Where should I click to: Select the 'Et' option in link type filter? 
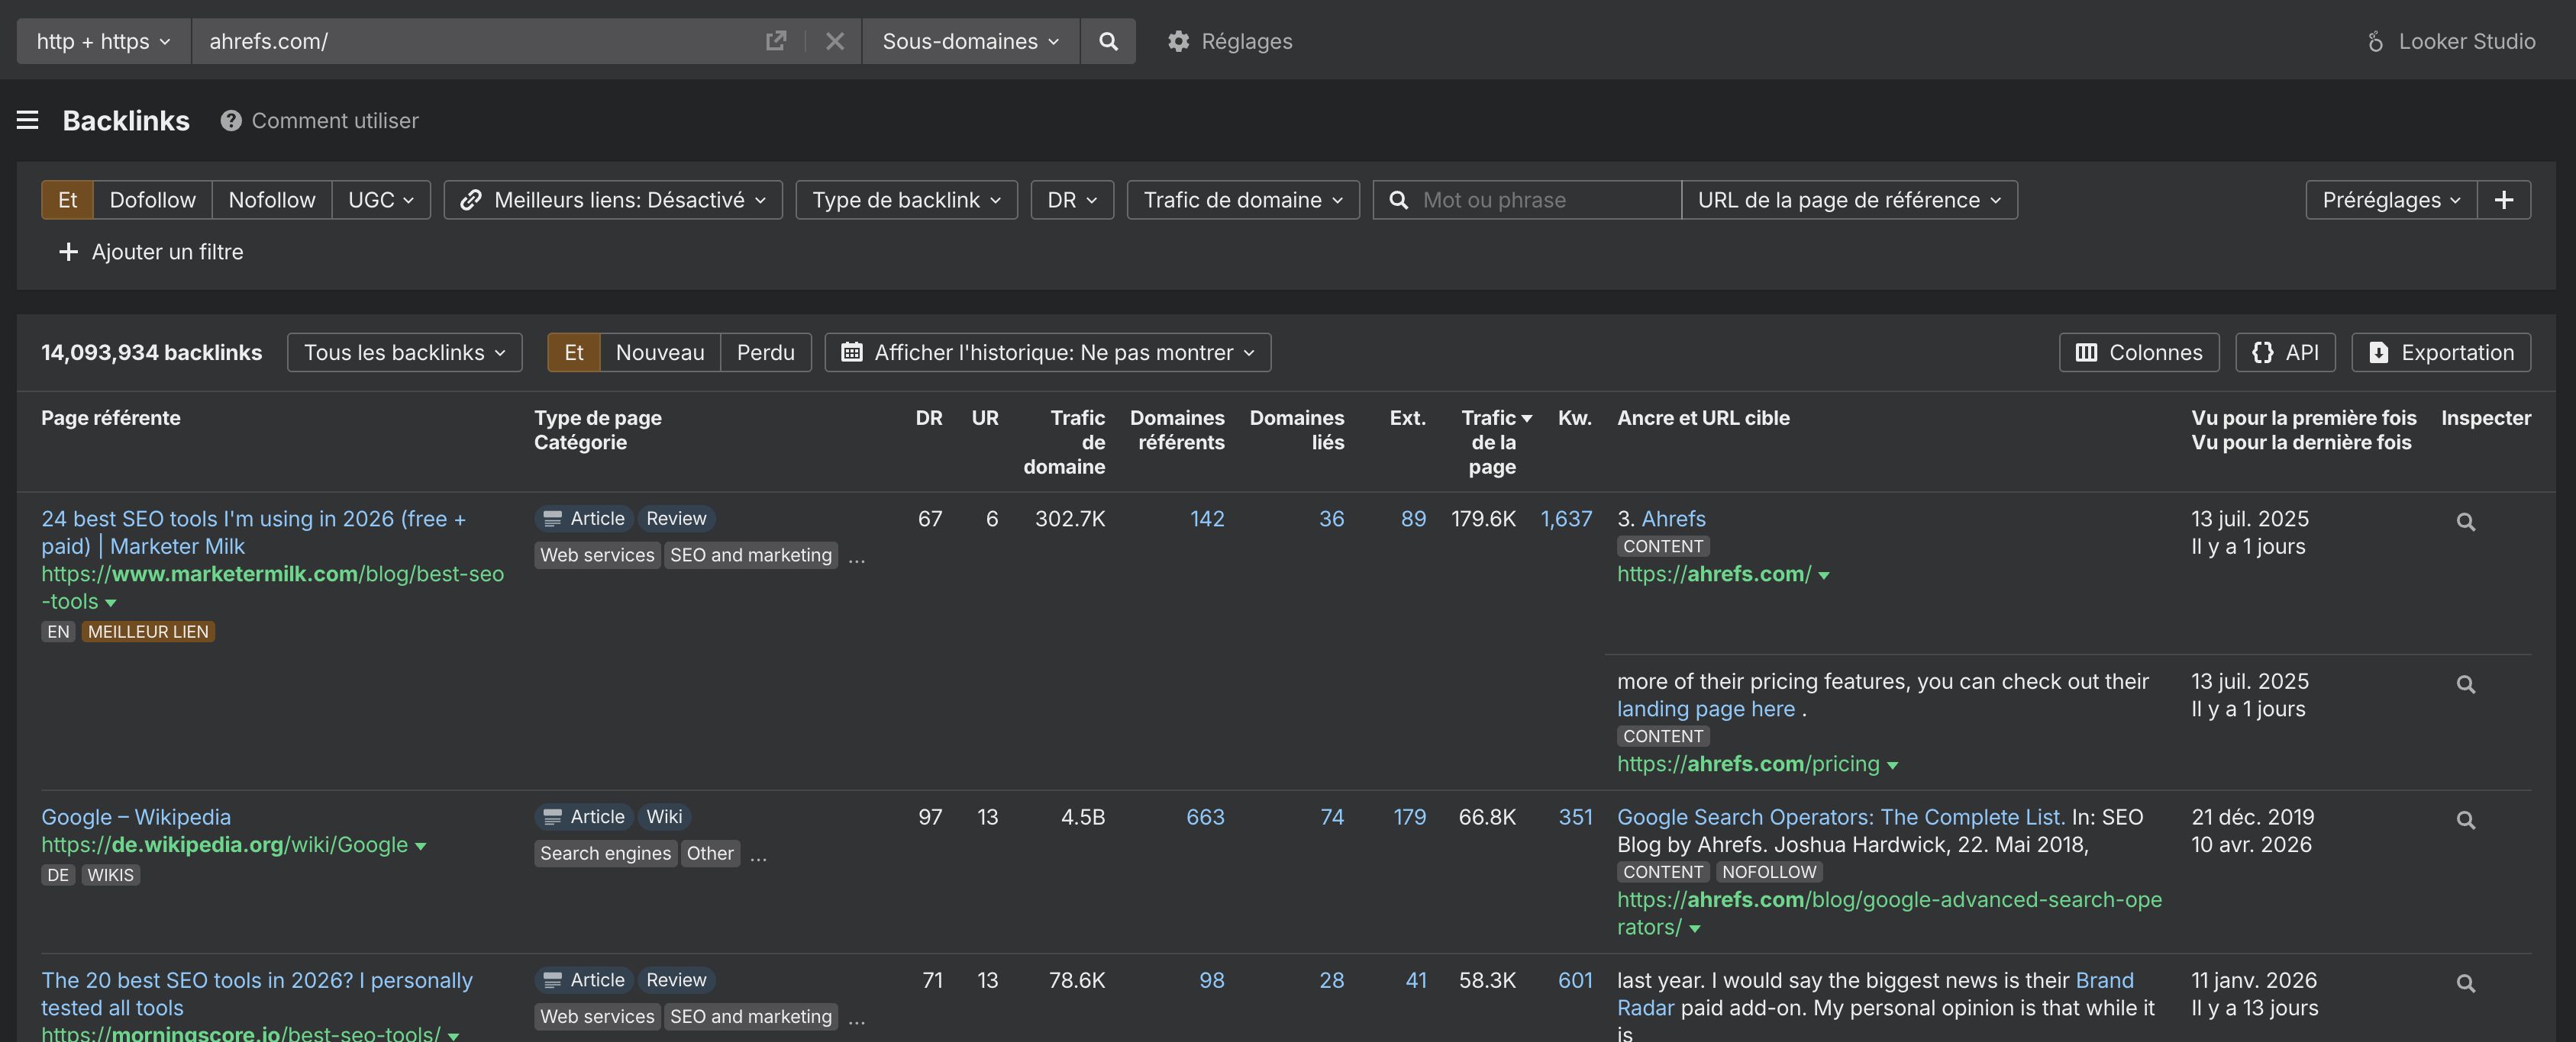coord(67,200)
